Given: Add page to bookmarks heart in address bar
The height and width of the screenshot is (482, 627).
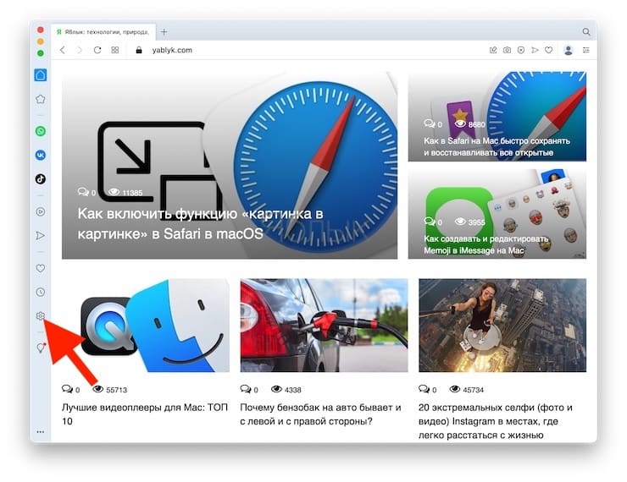Looking at the screenshot, I should (x=549, y=50).
